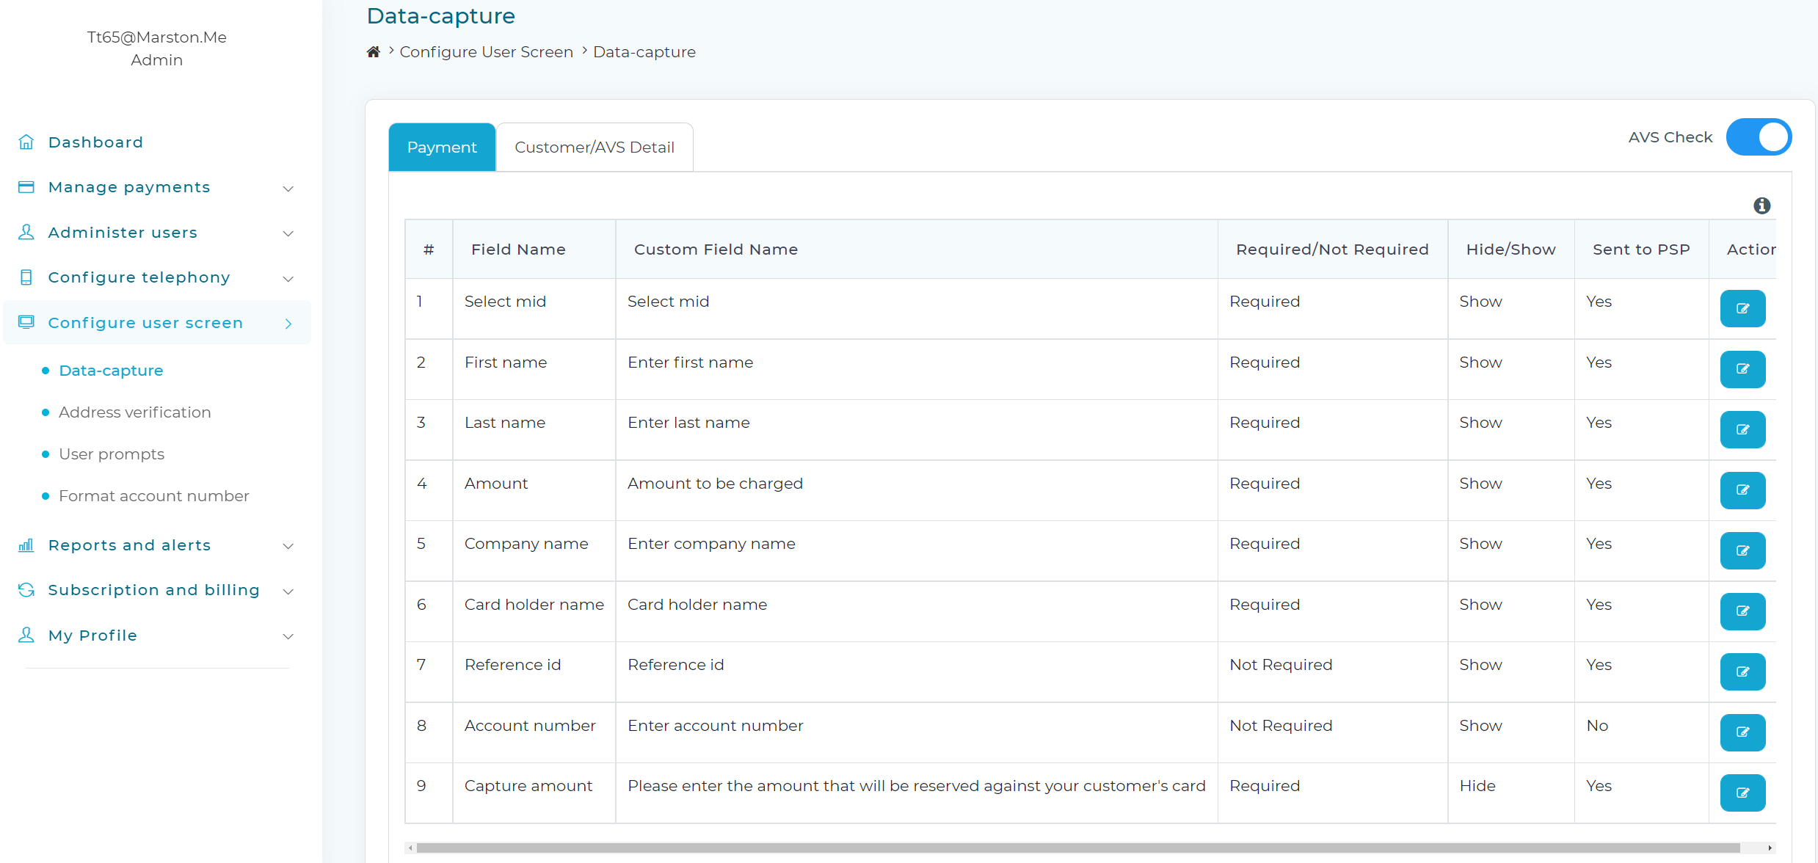Click the info icon above the table
1818x863 pixels.
(x=1761, y=205)
